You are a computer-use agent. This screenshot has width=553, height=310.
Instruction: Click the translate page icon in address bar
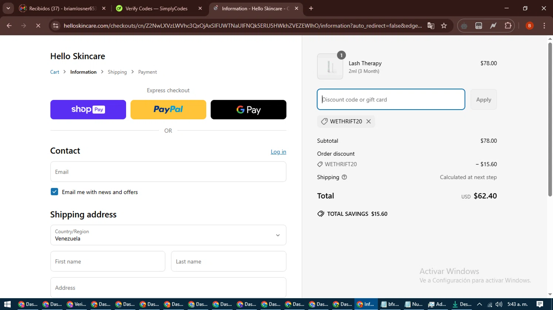coord(431,26)
